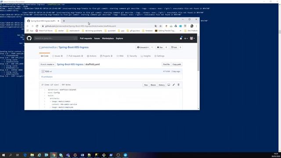
Task: Open Internet Explorer from the taskbar
Action: pyautogui.click(x=39, y=155)
